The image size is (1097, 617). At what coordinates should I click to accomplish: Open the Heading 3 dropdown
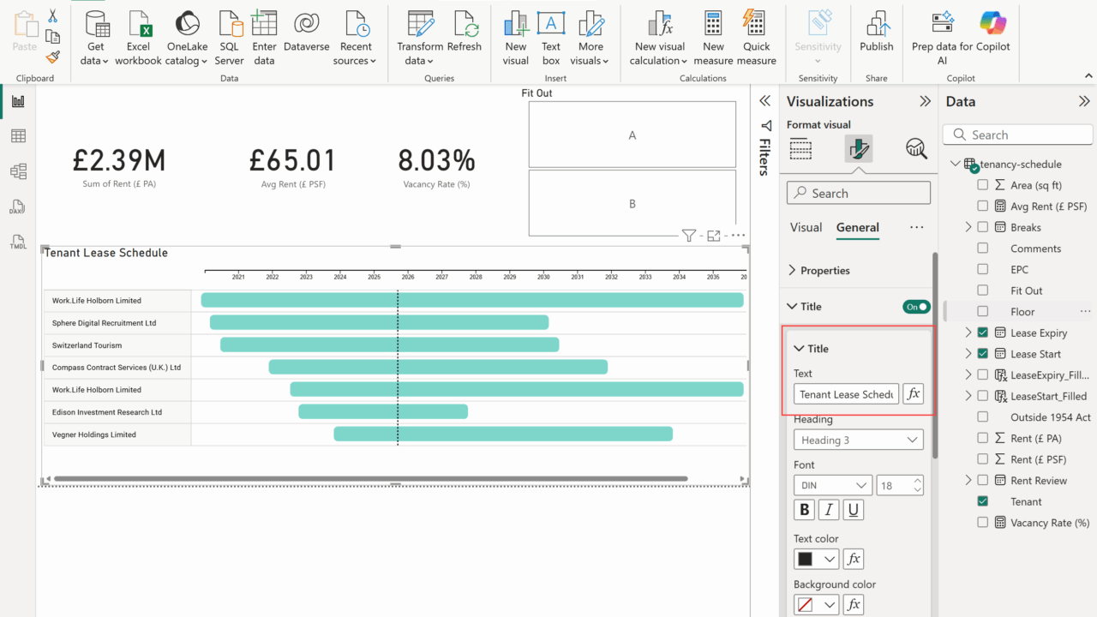pos(858,440)
